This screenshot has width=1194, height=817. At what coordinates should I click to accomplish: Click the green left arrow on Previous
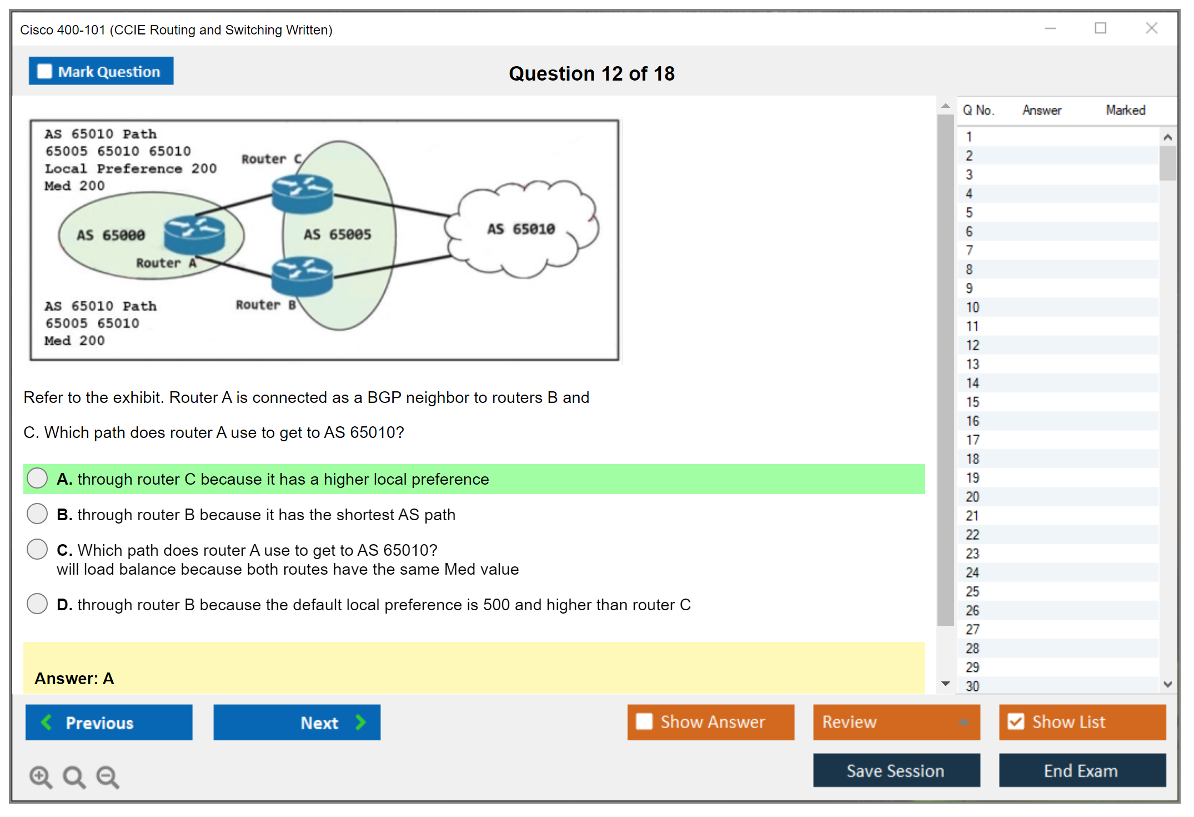pyautogui.click(x=47, y=722)
